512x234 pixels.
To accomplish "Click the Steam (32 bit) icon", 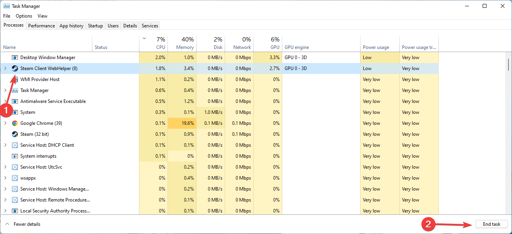I will [15, 134].
